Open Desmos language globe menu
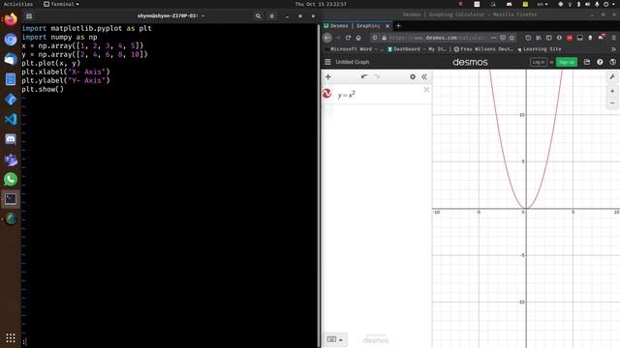 tap(612, 62)
